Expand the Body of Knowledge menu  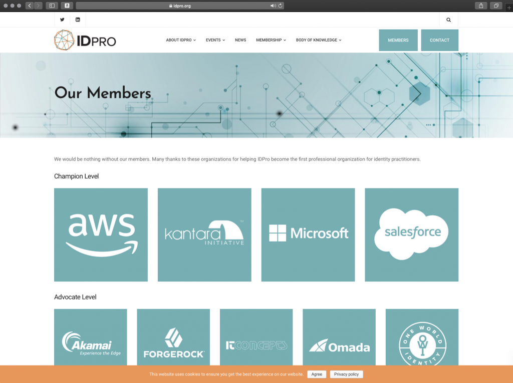point(319,40)
